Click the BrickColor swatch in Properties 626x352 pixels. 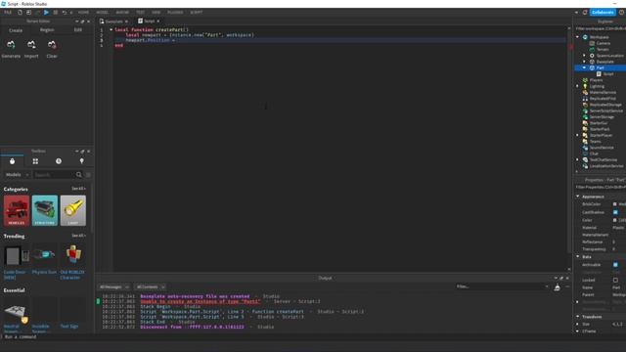click(615, 204)
